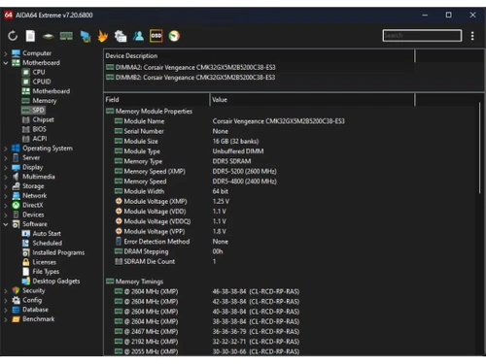The image size is (486, 364).
Task: Click the Value column header
Action: (x=312, y=100)
